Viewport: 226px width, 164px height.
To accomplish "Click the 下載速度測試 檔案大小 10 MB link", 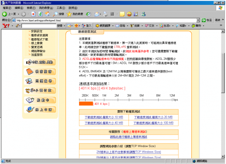I will click(104, 117).
